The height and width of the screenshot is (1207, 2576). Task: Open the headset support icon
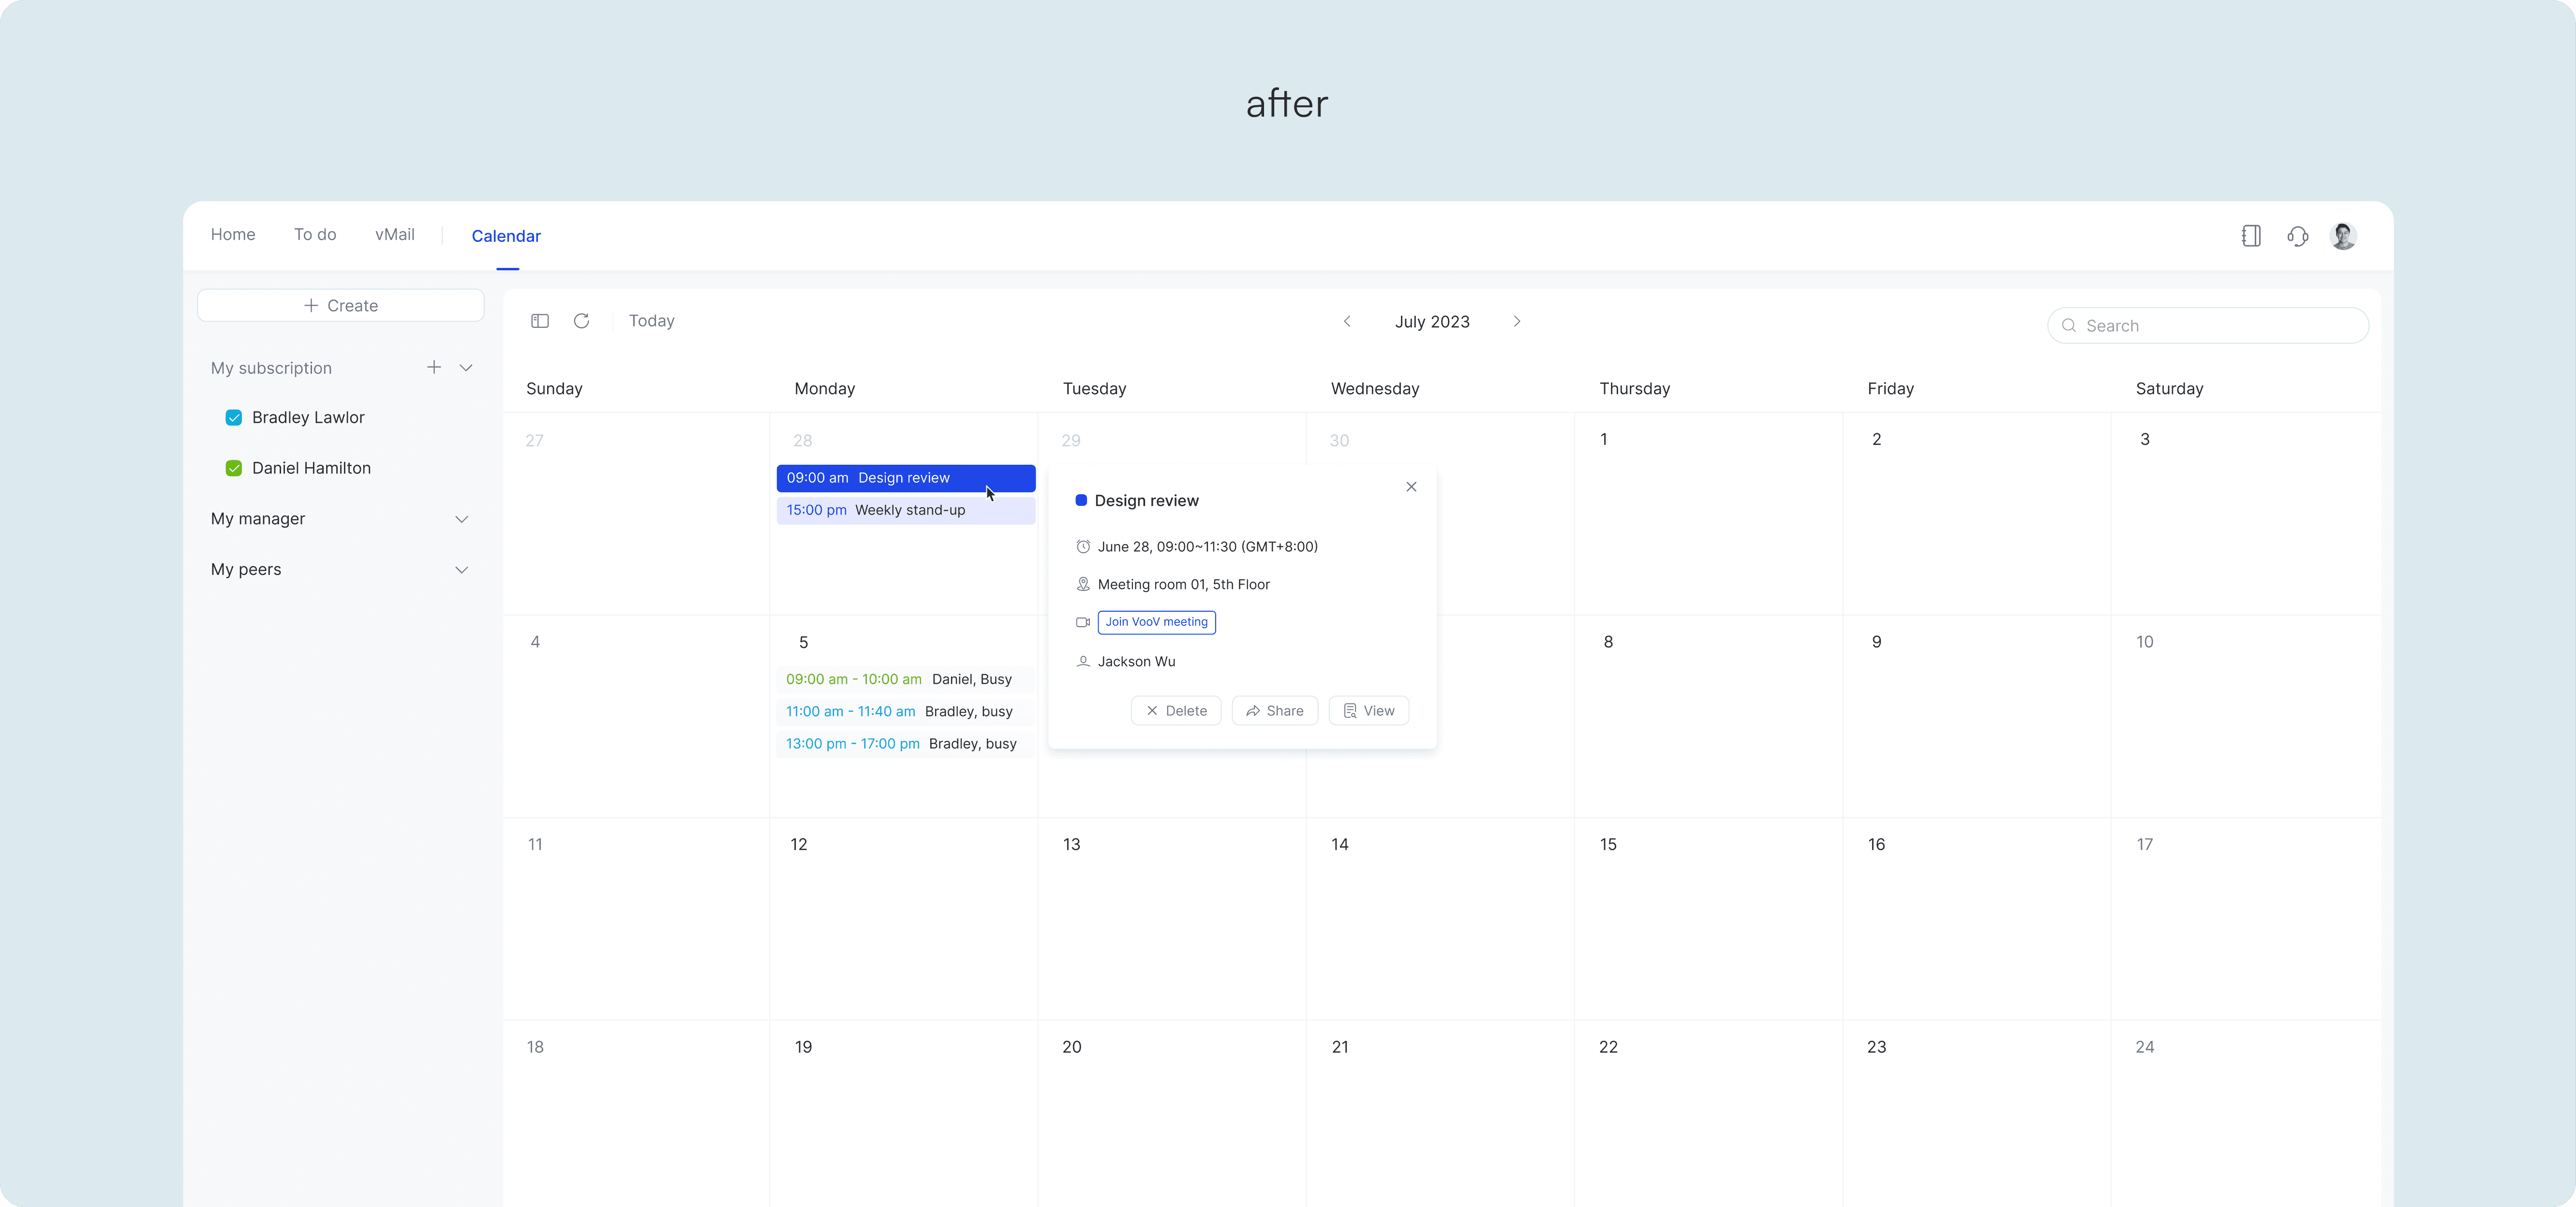point(2298,236)
